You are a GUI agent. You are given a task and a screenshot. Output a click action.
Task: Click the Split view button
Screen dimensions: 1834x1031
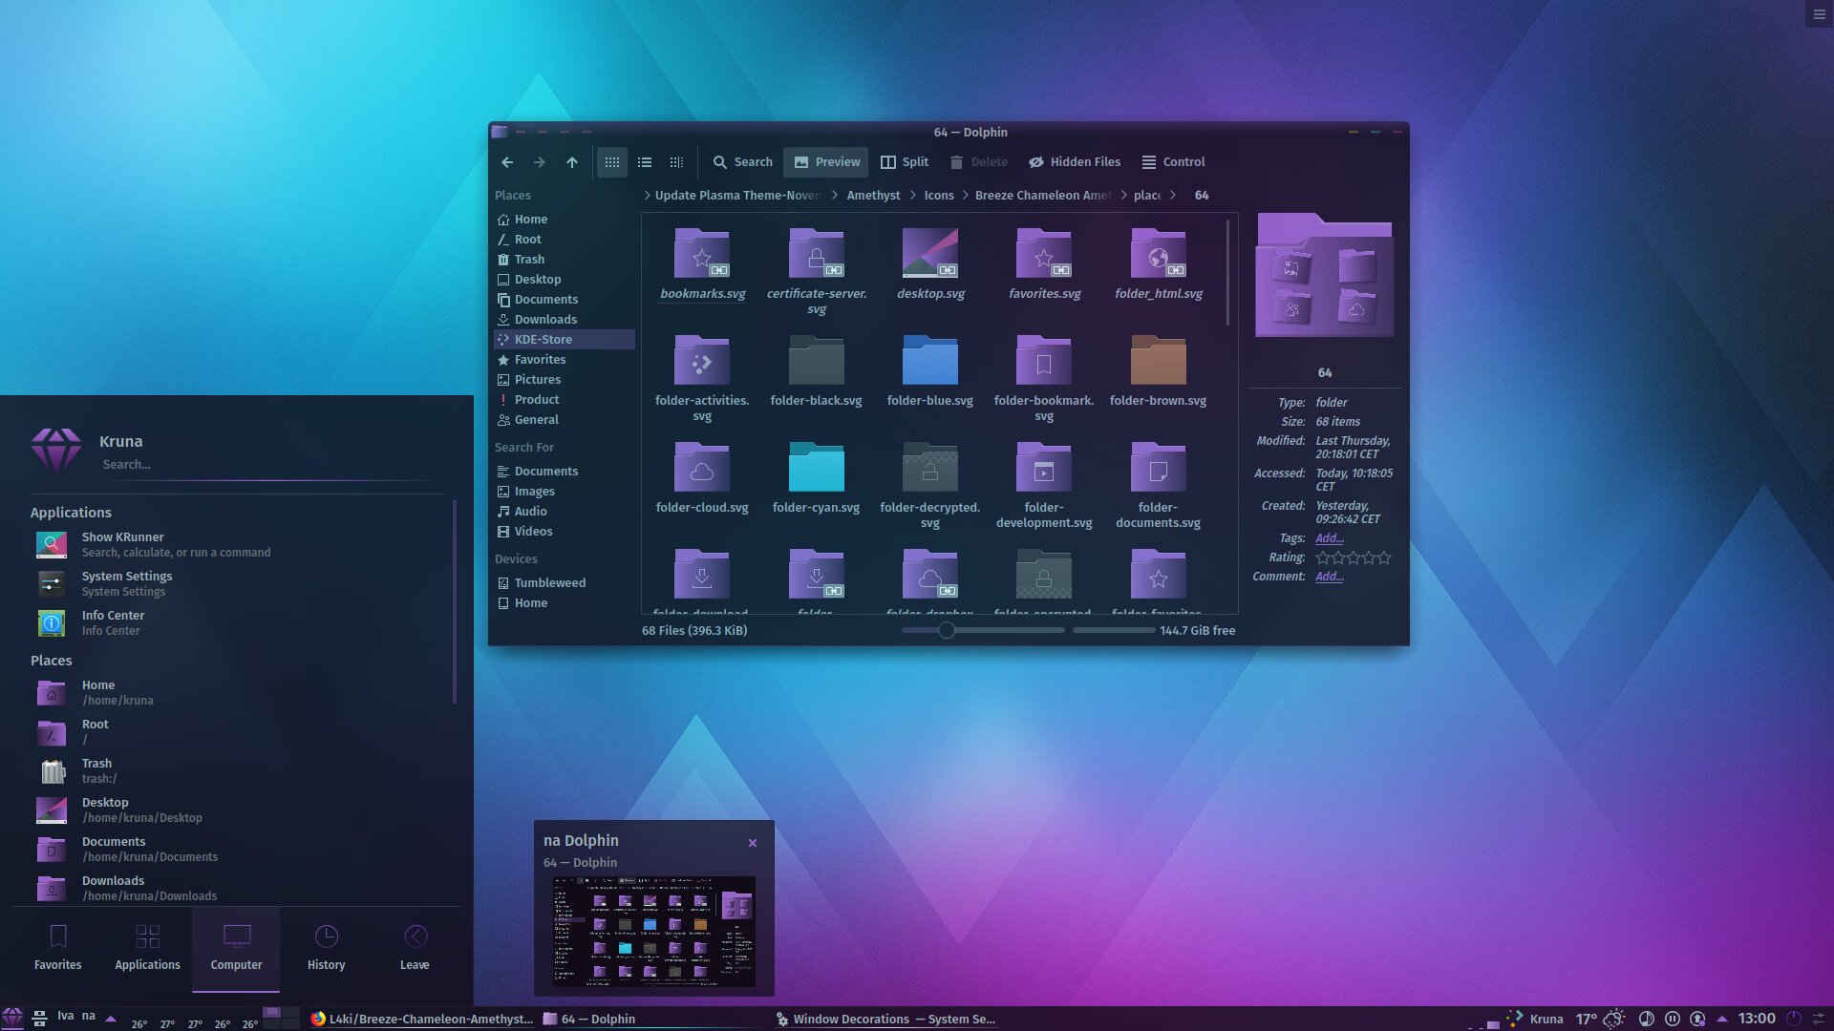tap(914, 161)
